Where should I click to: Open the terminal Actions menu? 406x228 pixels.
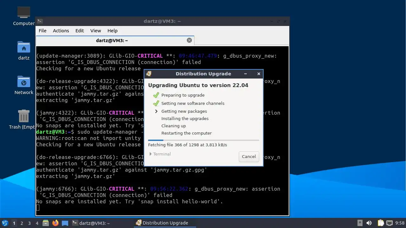click(x=61, y=31)
